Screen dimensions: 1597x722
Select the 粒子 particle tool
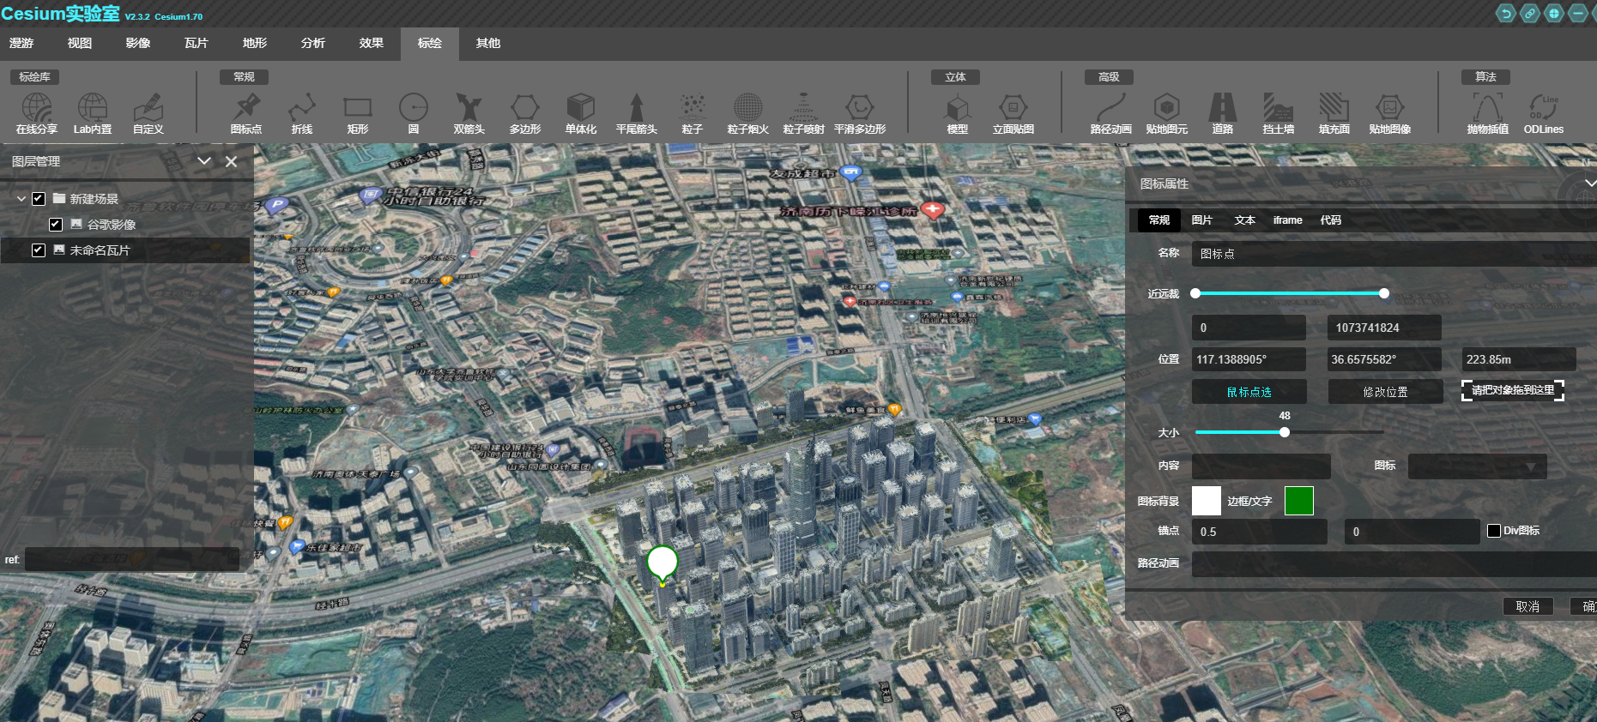pos(693,114)
